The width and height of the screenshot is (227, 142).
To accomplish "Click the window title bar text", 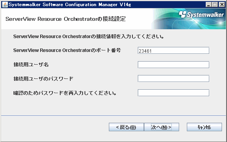I will coord(70,5).
